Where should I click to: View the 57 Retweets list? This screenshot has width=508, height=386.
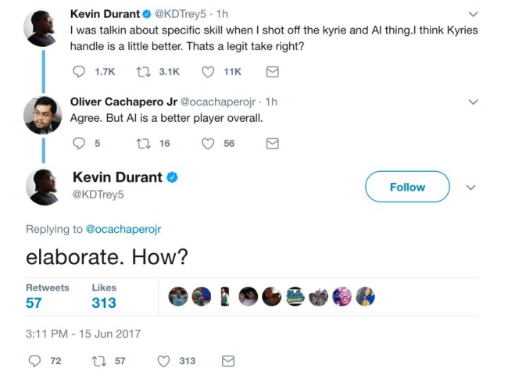tap(47, 296)
